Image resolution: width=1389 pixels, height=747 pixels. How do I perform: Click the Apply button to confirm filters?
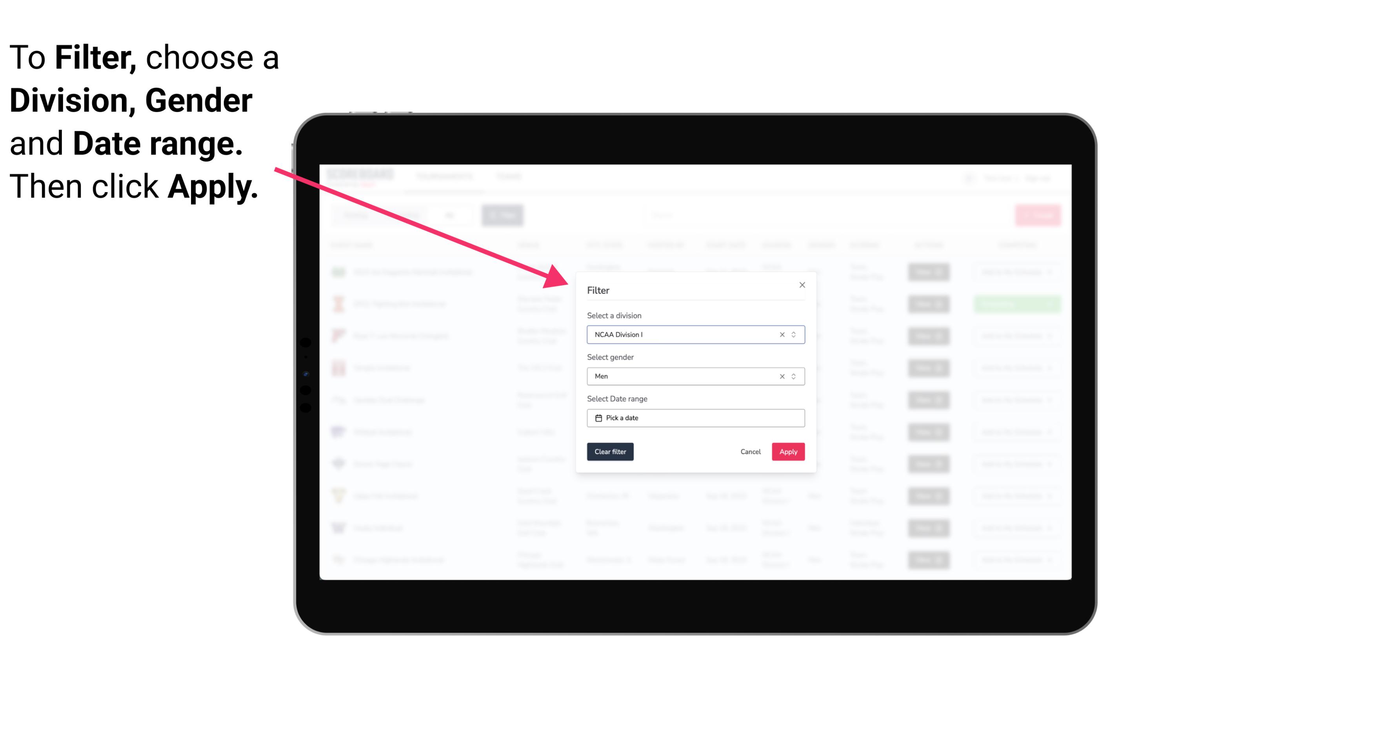787,452
